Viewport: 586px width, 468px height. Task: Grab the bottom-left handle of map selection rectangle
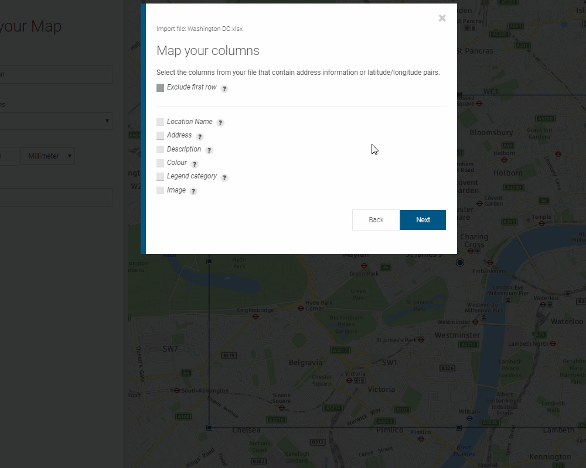tap(209, 427)
